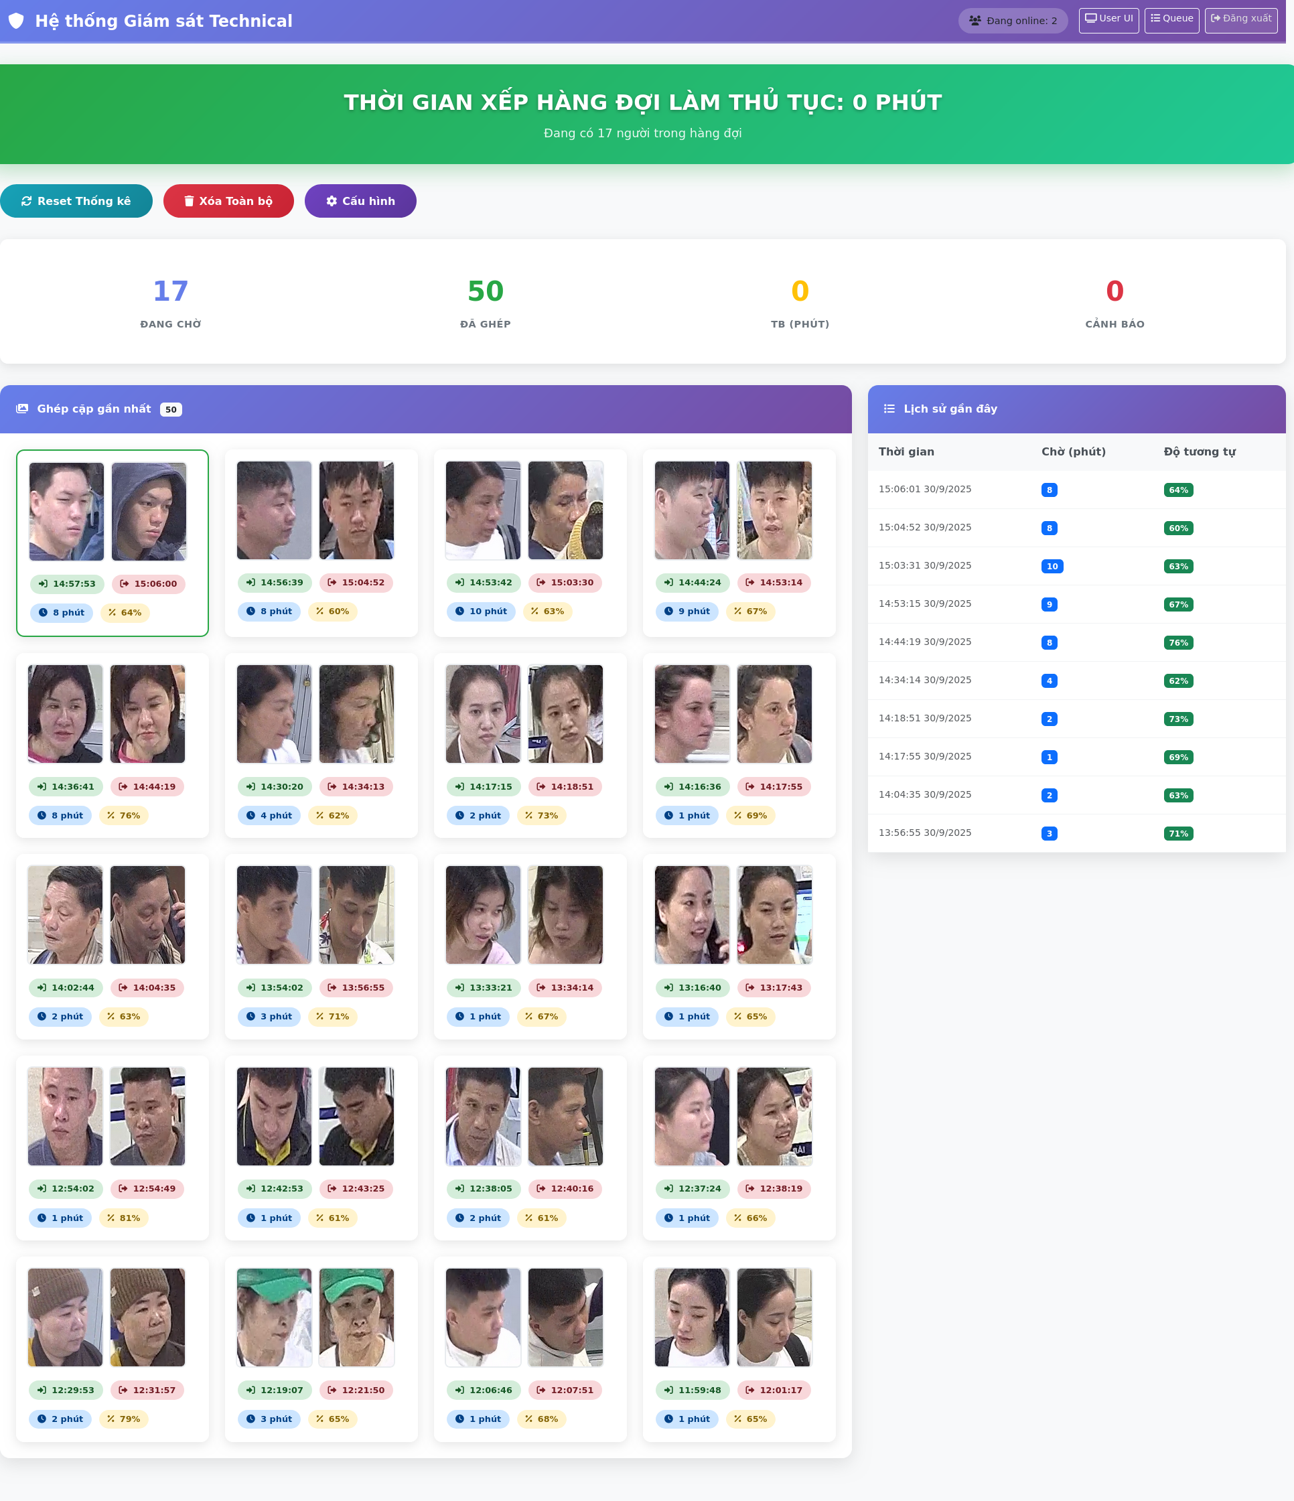Open the User UI view

[1108, 19]
